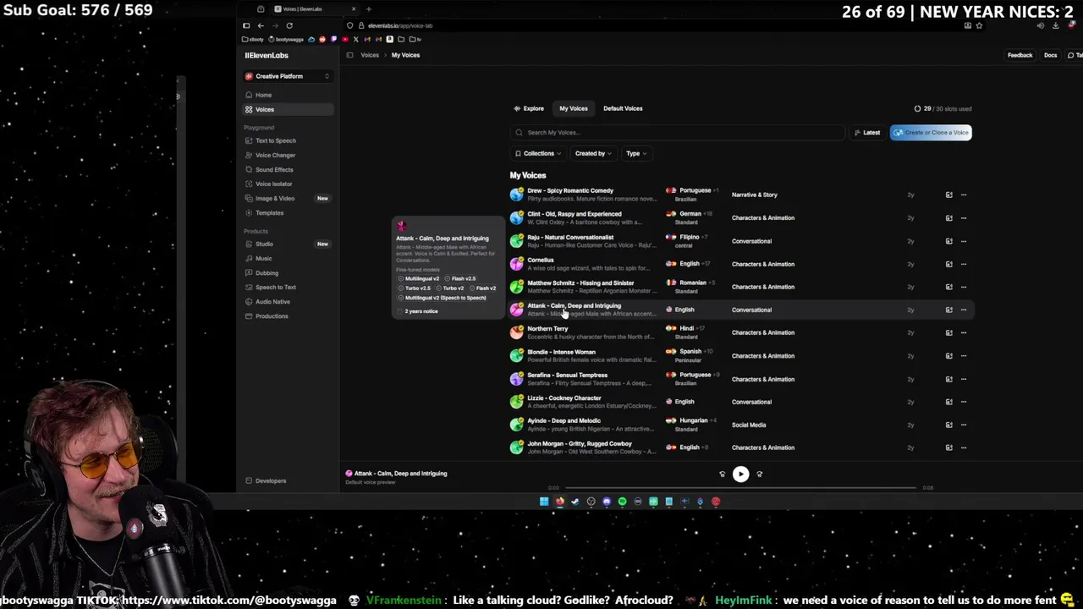The width and height of the screenshot is (1083, 609).
Task: Select Serafina - Sensual Temptress voice
Action: click(x=741, y=379)
